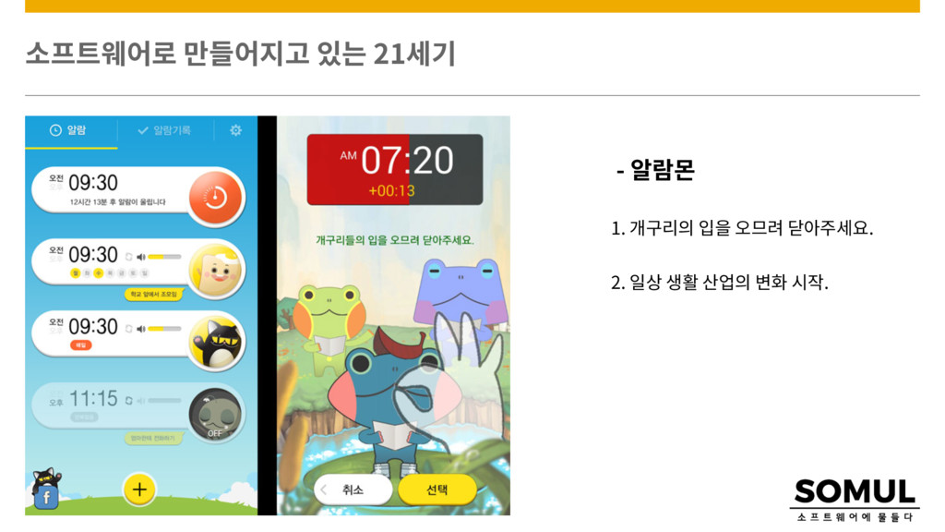Click the AM 07:20 clock display
945x532 pixels.
click(395, 170)
